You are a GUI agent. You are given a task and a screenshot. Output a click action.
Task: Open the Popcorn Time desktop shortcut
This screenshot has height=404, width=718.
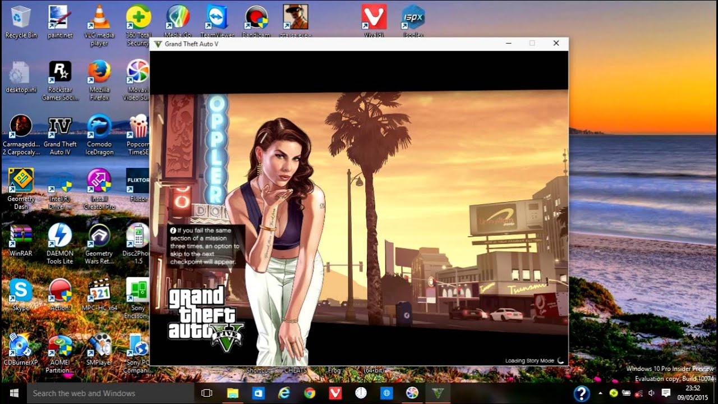138,135
